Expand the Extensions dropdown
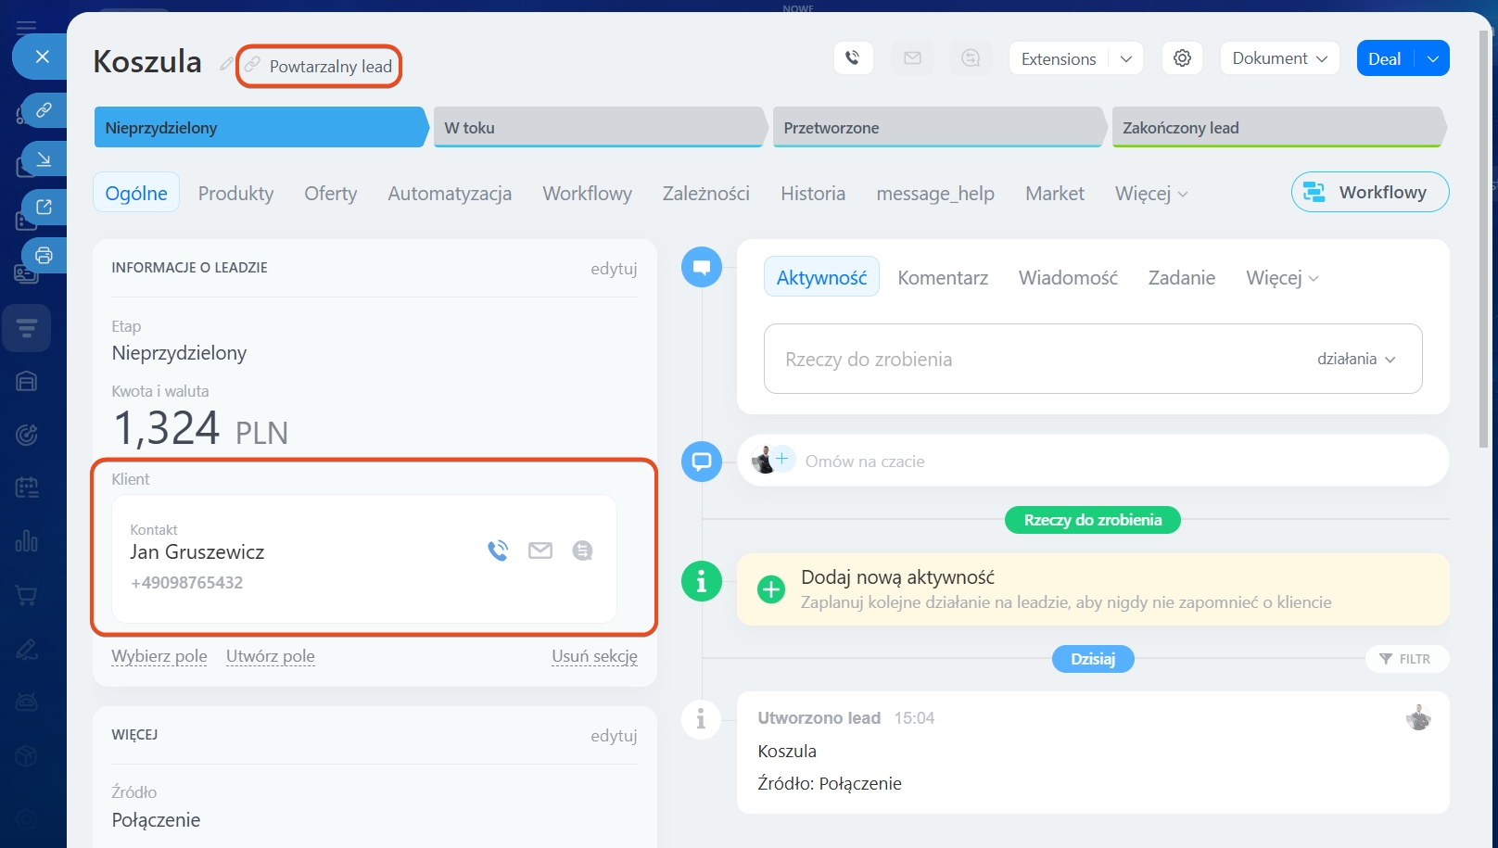The width and height of the screenshot is (1498, 848). coord(1126,58)
